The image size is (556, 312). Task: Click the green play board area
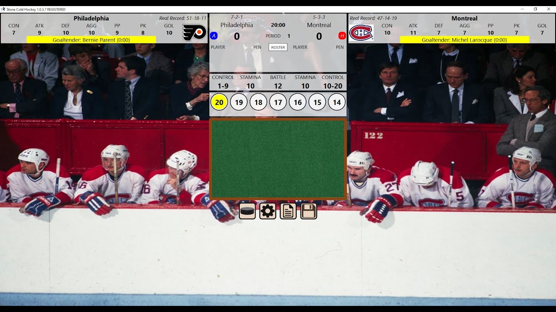[x=278, y=159]
